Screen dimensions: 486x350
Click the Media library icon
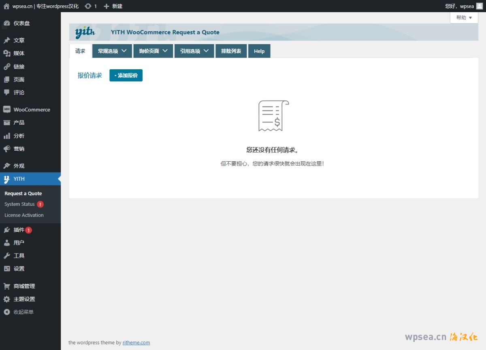click(6, 53)
